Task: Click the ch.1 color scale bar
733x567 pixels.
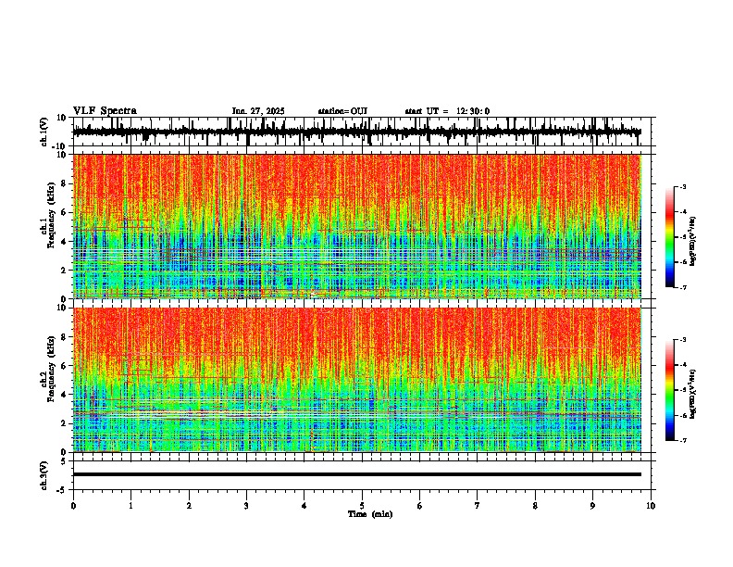Action: click(670, 237)
